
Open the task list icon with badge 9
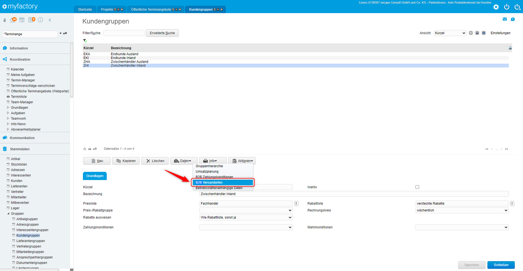[x=31, y=20]
